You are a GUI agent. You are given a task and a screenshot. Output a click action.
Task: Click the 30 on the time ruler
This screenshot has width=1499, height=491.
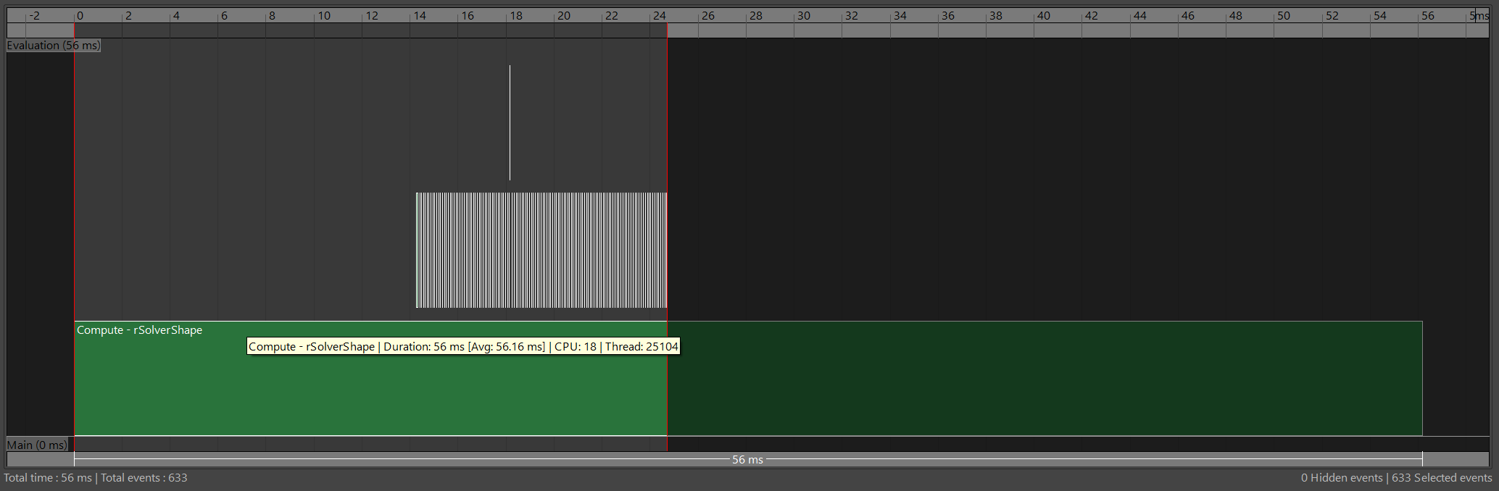coord(804,16)
